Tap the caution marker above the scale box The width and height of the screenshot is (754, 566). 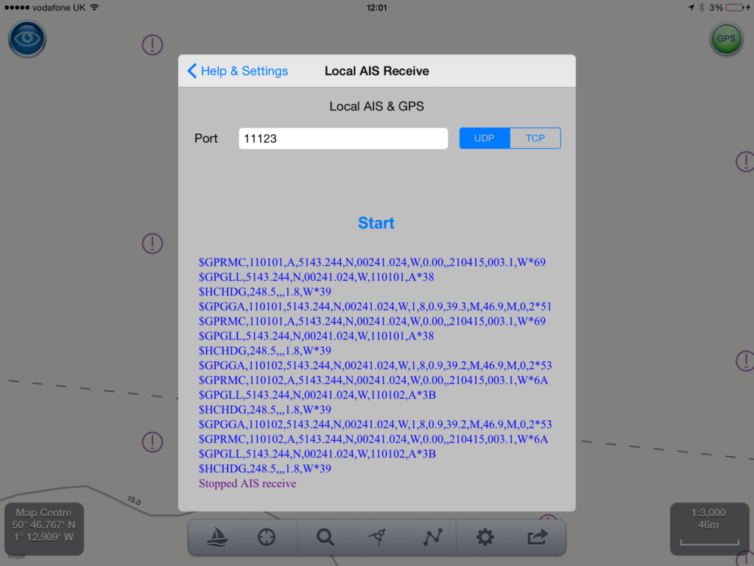745,360
